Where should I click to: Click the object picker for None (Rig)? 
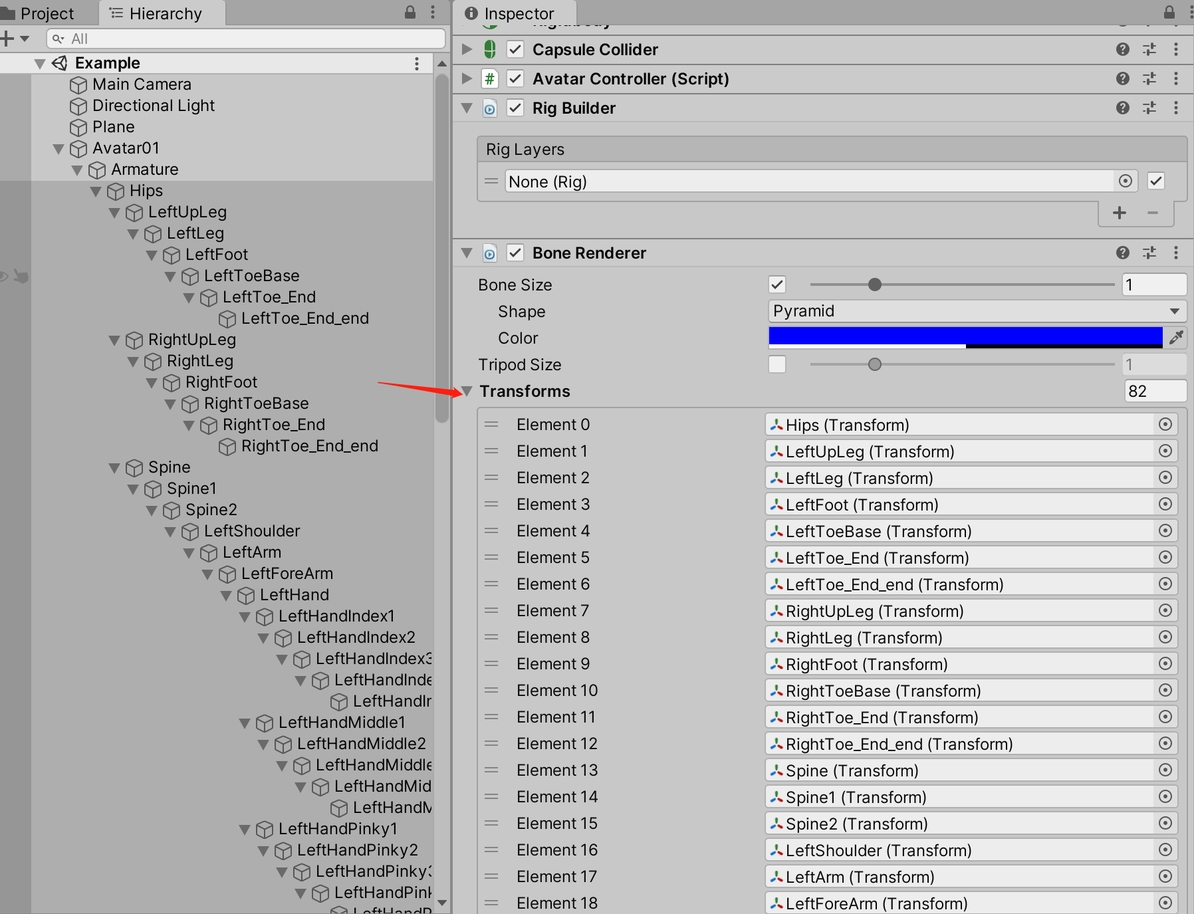pyautogui.click(x=1125, y=181)
